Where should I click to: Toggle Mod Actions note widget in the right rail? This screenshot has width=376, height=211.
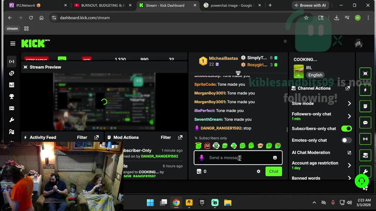pyautogui.click(x=365, y=106)
